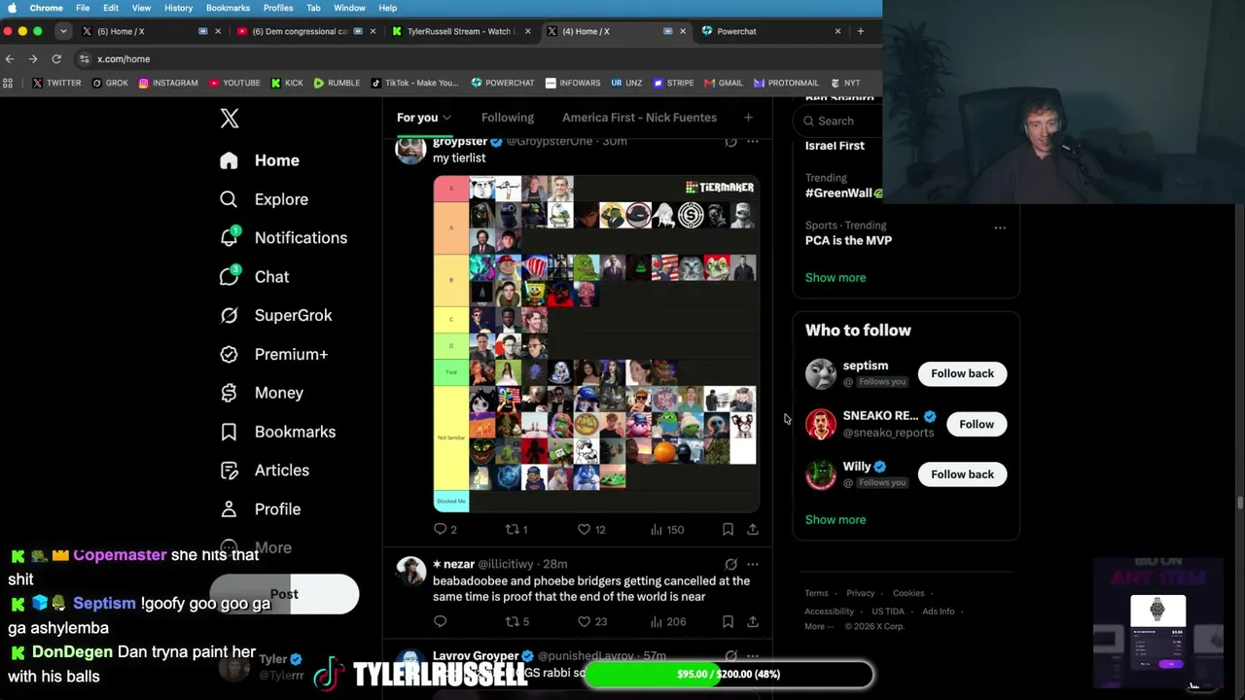Expand the Chrome tab search dropdown
Screen dimensions: 1245x700
point(62,31)
